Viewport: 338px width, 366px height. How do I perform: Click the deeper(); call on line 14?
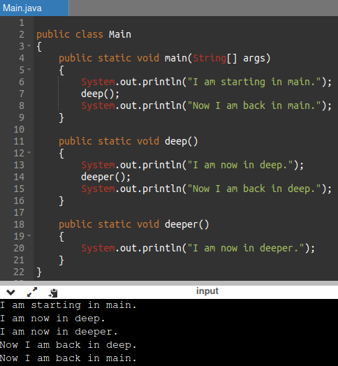click(x=105, y=177)
